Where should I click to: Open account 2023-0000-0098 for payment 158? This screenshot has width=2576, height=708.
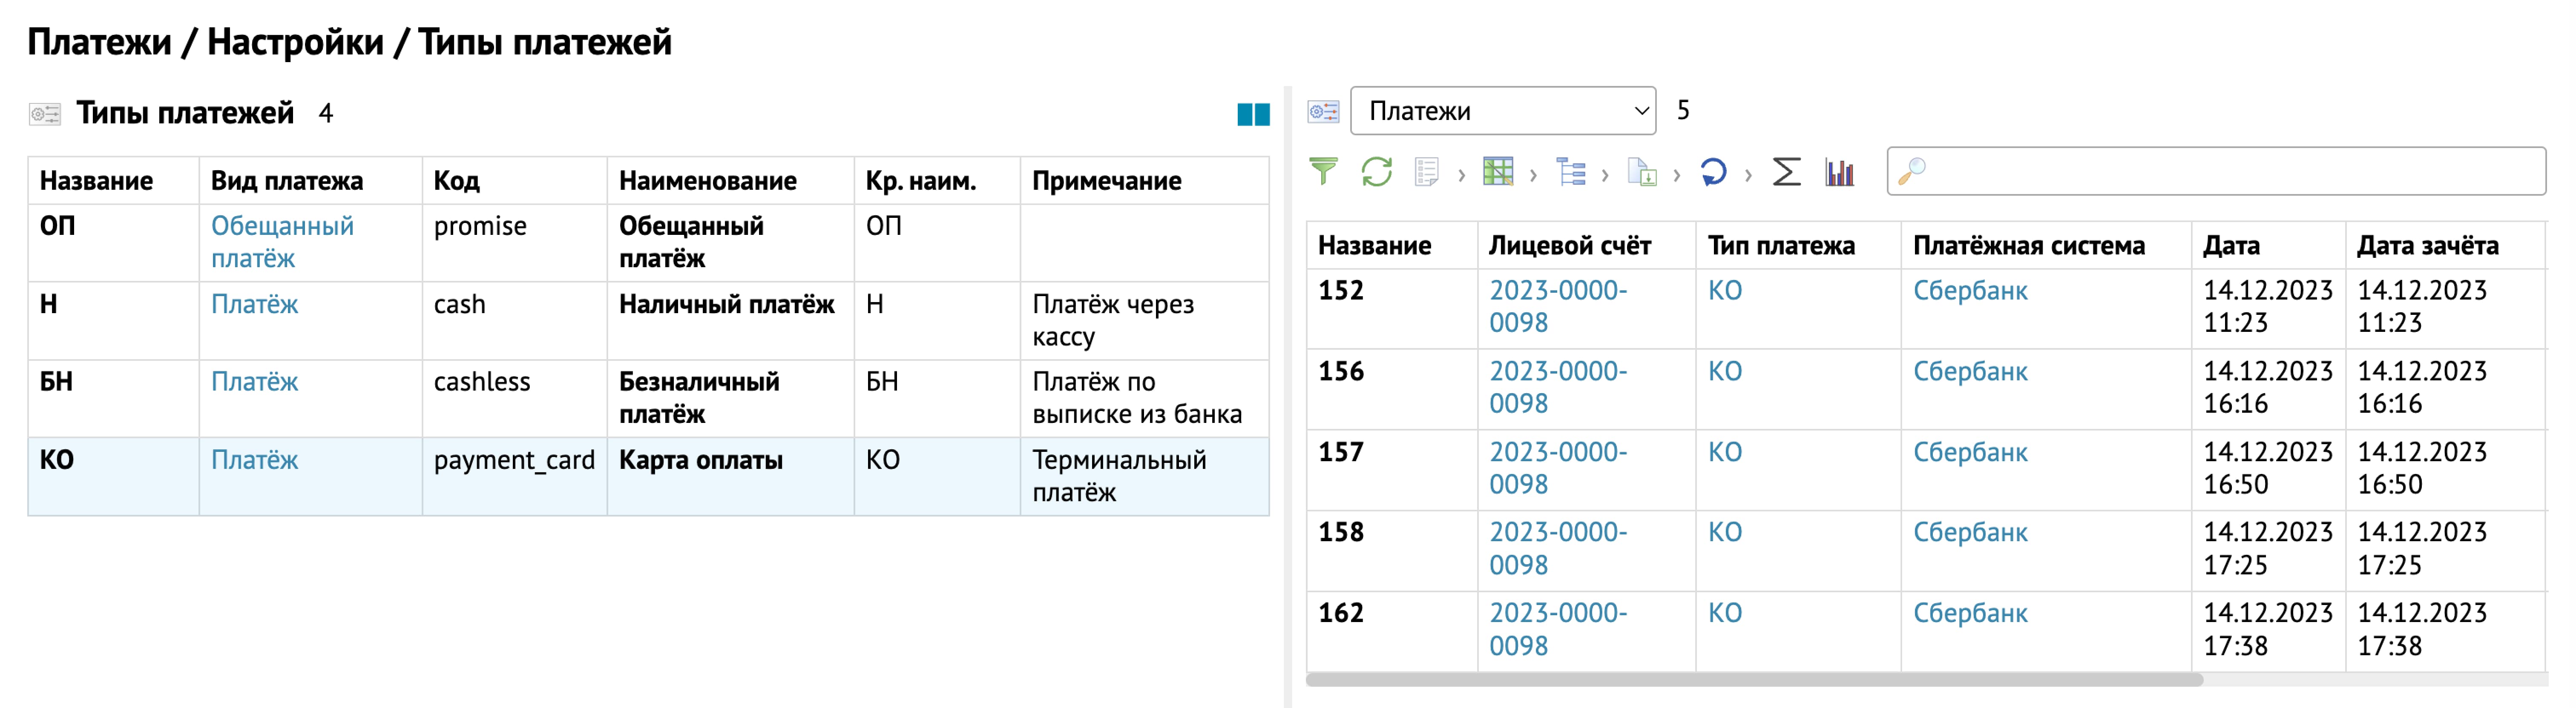[1558, 548]
